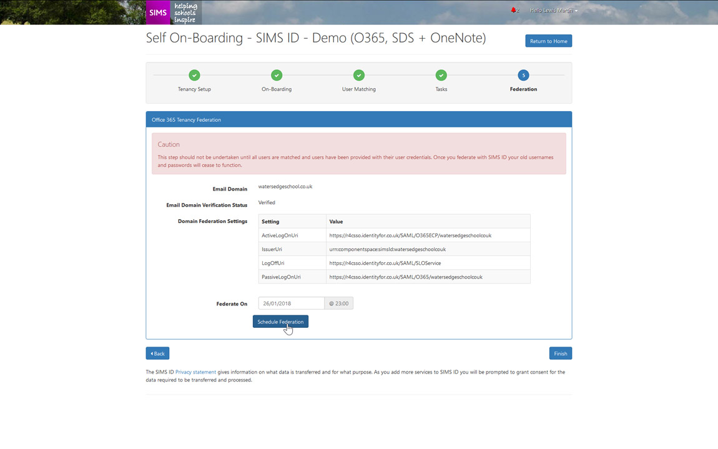Click the Finish button
Viewport: 718px width, 449px height.
561,353
